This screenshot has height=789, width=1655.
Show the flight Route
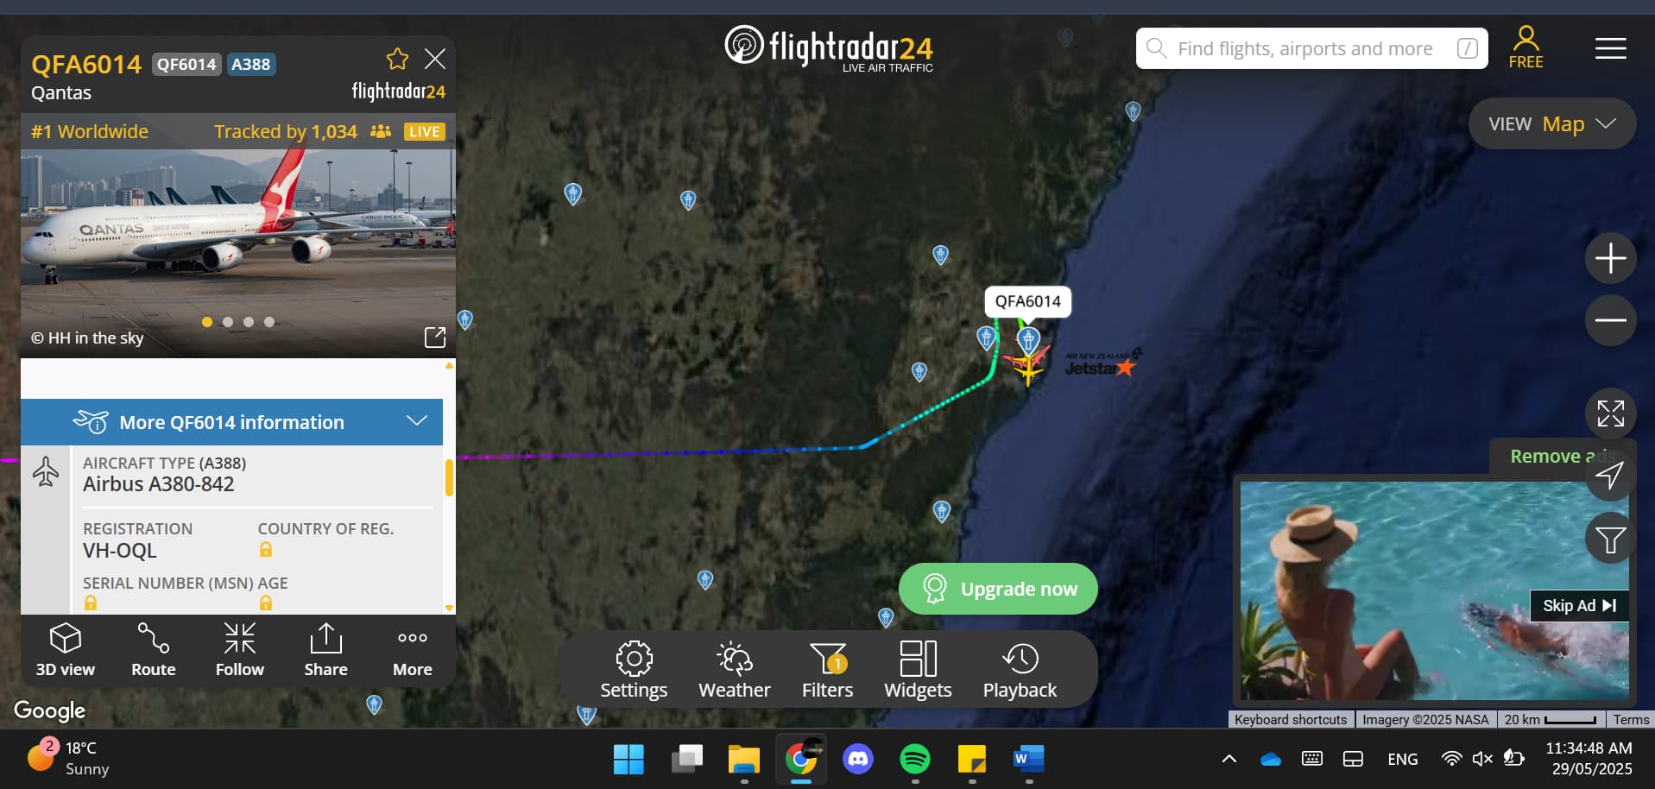[154, 650]
